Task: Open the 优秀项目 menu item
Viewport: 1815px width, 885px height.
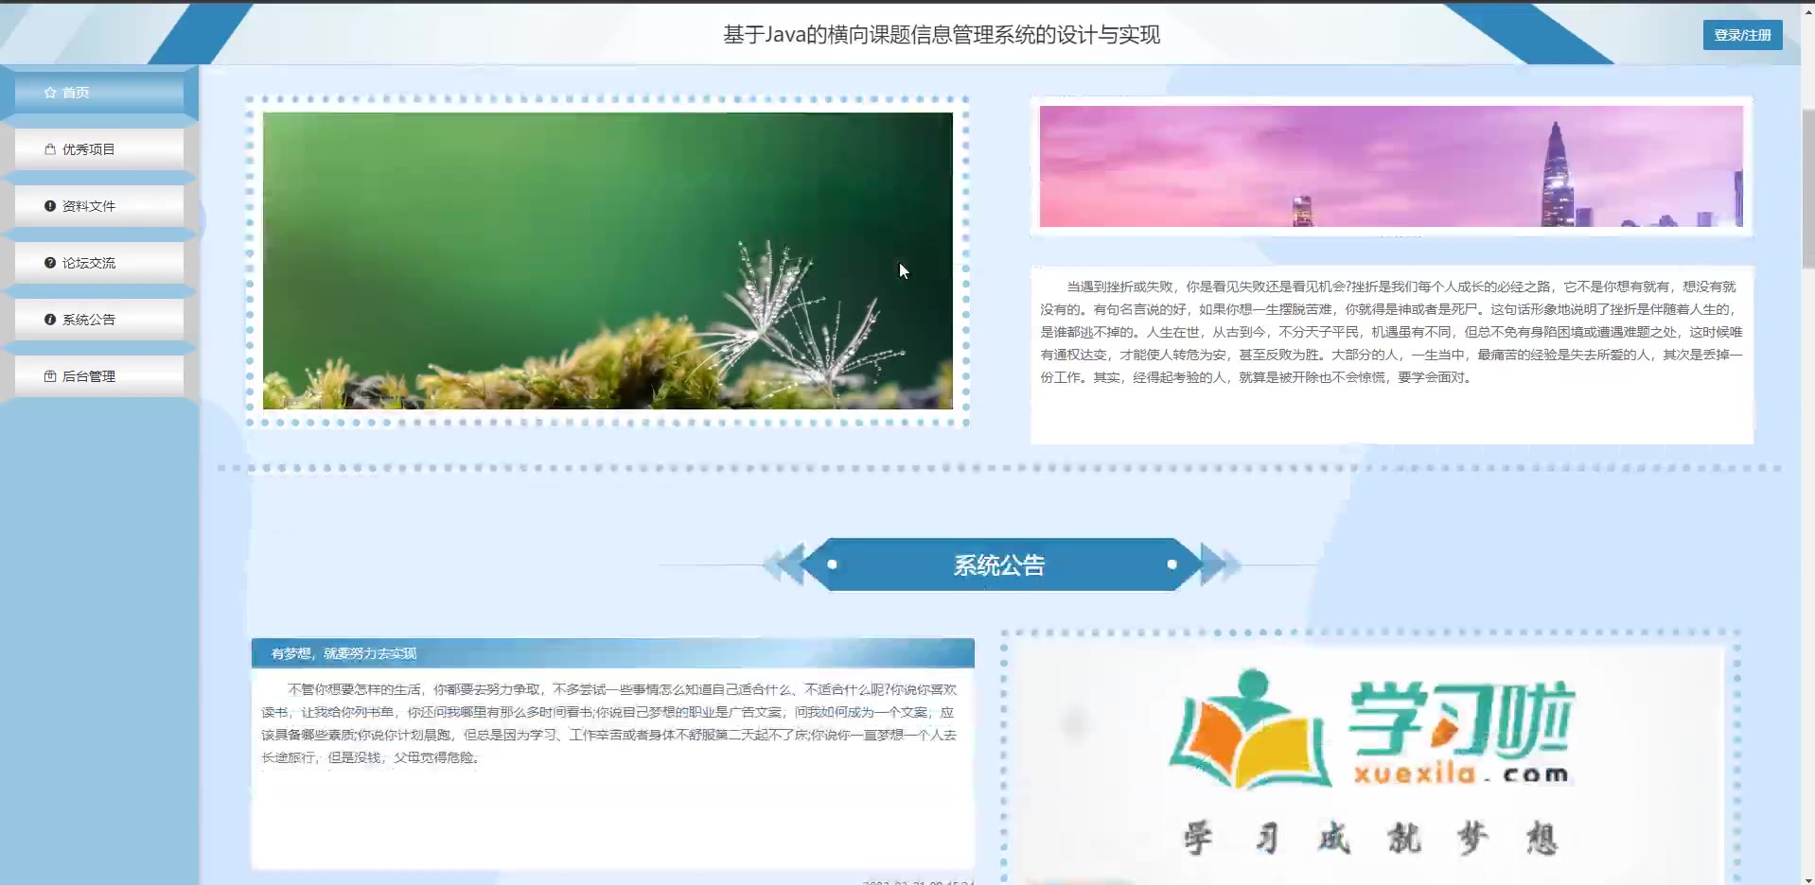Action: tap(99, 149)
